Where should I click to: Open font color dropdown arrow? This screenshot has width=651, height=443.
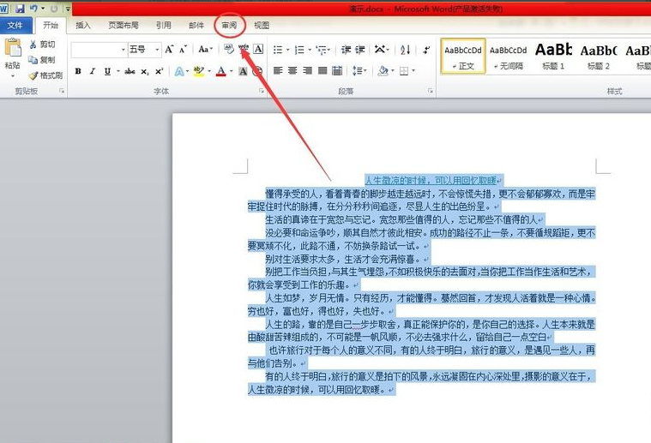[x=232, y=71]
